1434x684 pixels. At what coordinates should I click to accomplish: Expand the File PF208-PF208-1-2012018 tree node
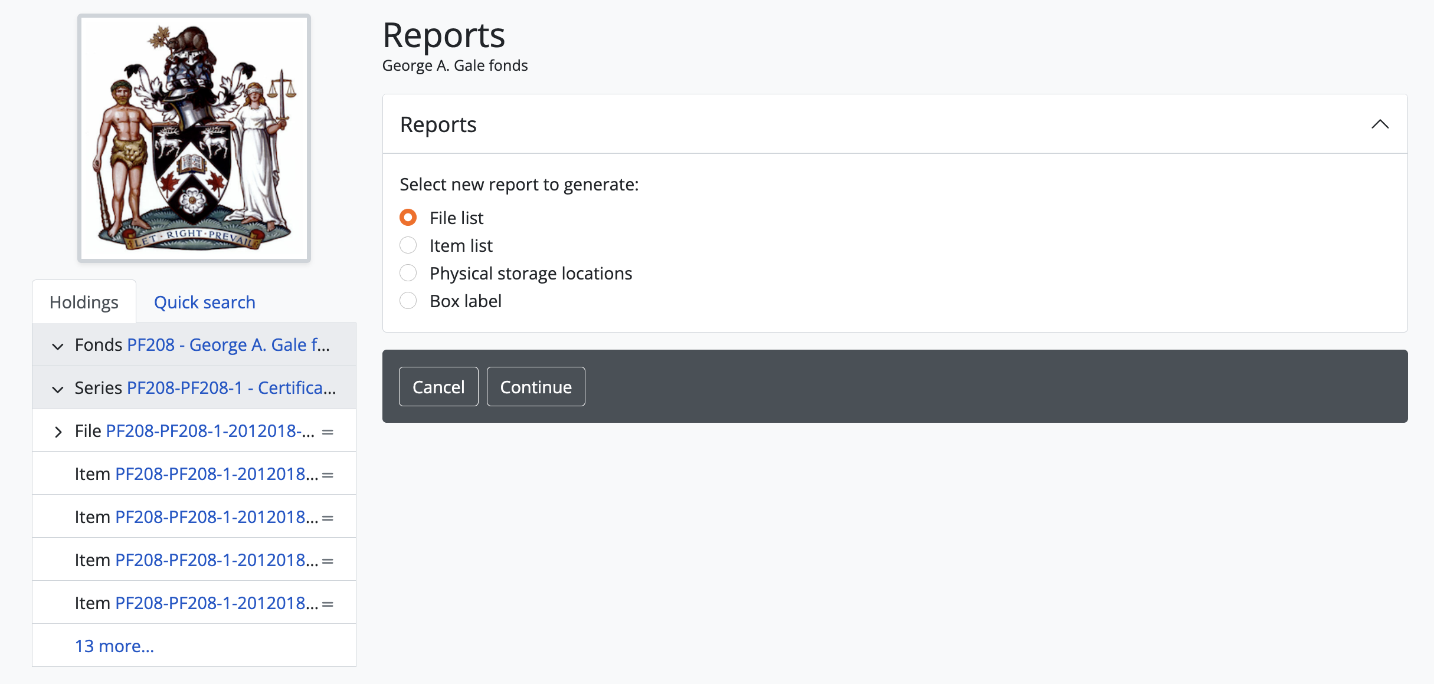[x=57, y=432]
